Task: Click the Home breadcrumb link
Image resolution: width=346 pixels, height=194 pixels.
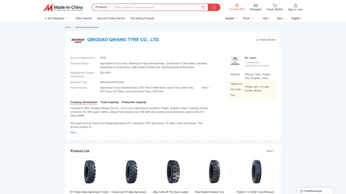Action: pos(67,27)
